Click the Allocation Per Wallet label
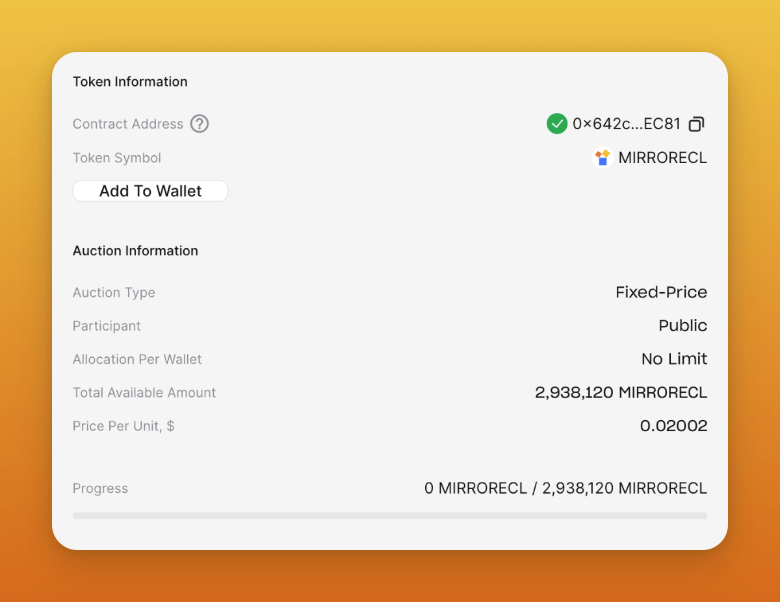Viewport: 780px width, 602px height. [137, 359]
